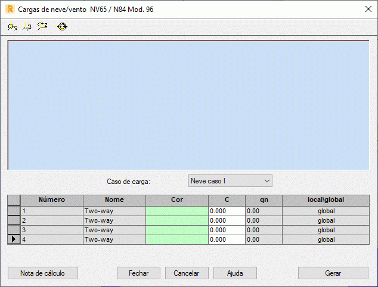The image size is (378, 287).
Task: Click the Two-way name in row 4
Action: [114, 239]
